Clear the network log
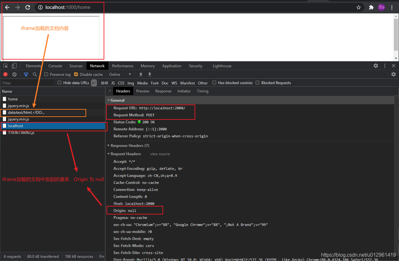This screenshot has width=399, height=261. pyautogui.click(x=14, y=74)
